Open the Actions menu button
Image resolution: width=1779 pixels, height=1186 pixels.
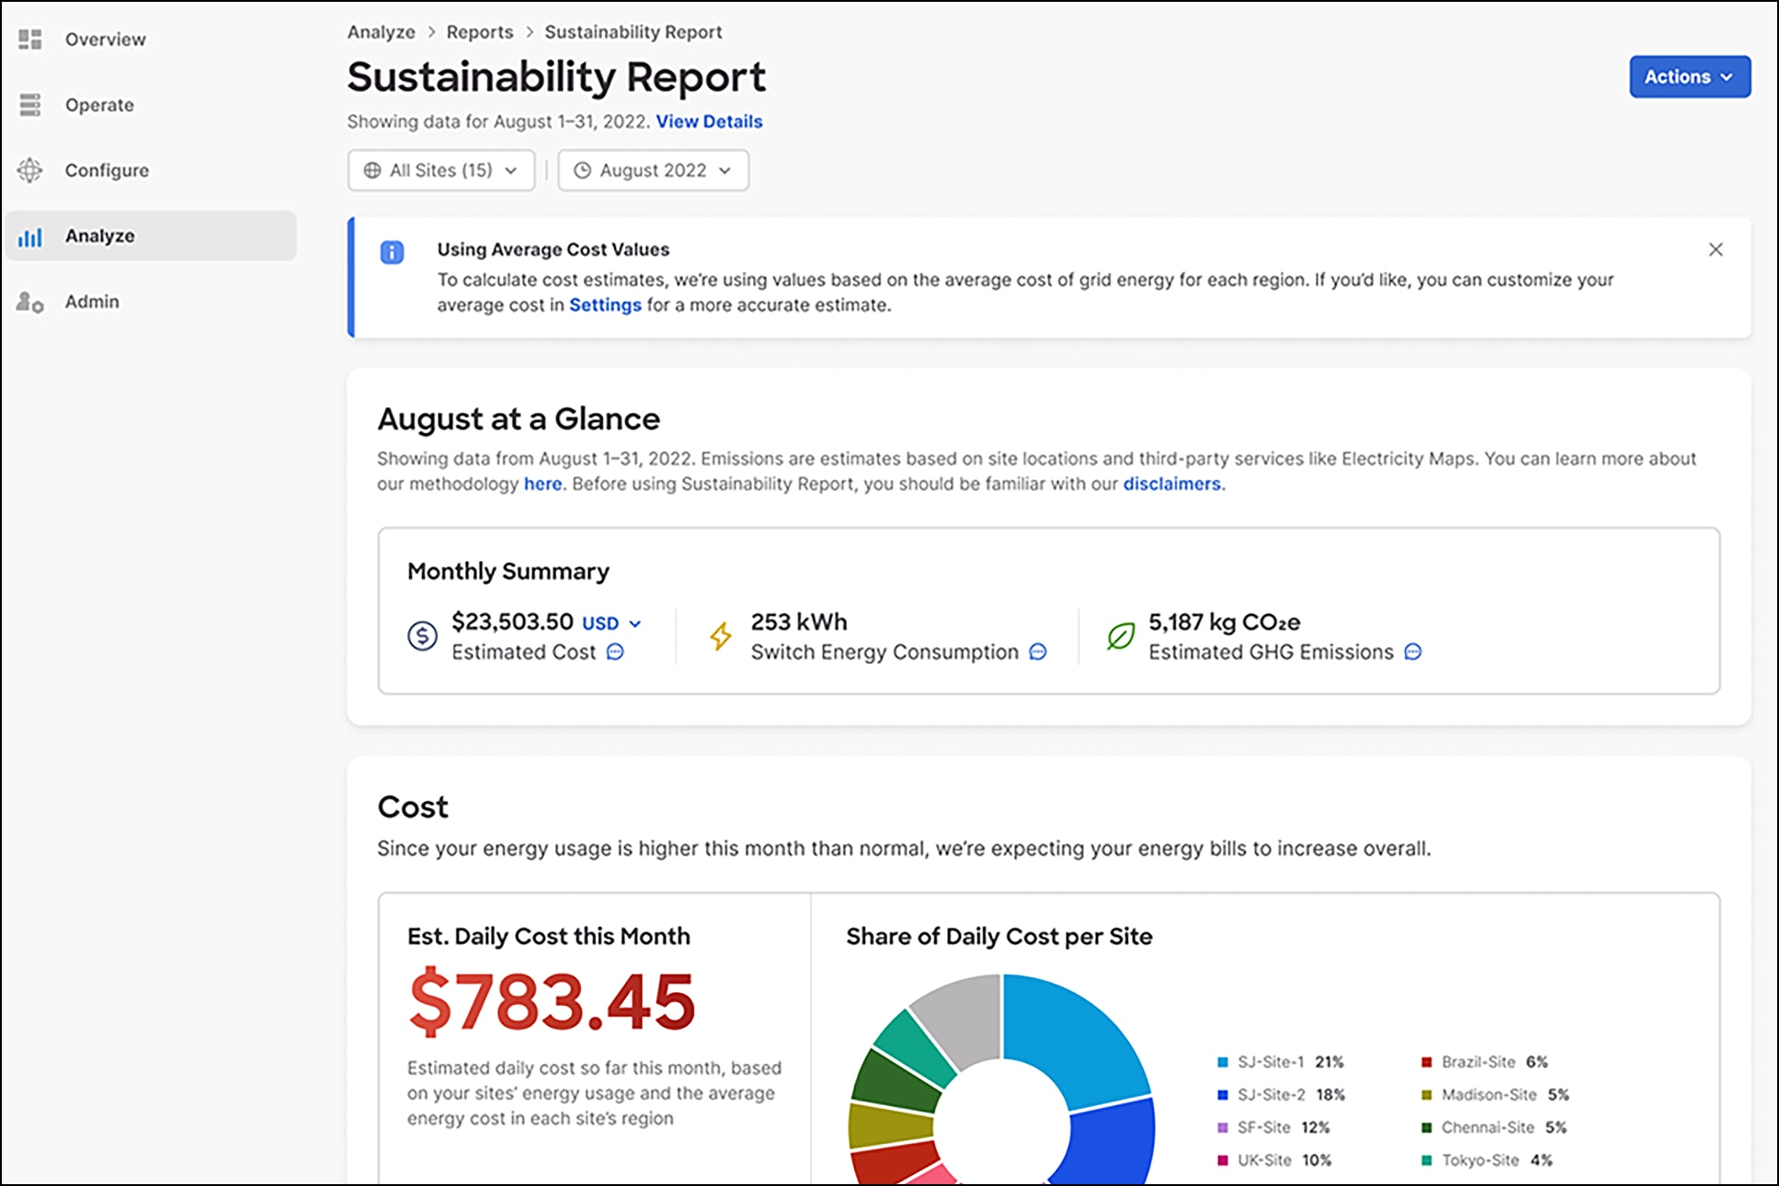(x=1689, y=77)
